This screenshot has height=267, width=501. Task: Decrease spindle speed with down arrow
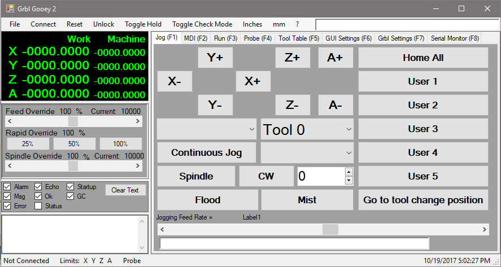coord(349,181)
